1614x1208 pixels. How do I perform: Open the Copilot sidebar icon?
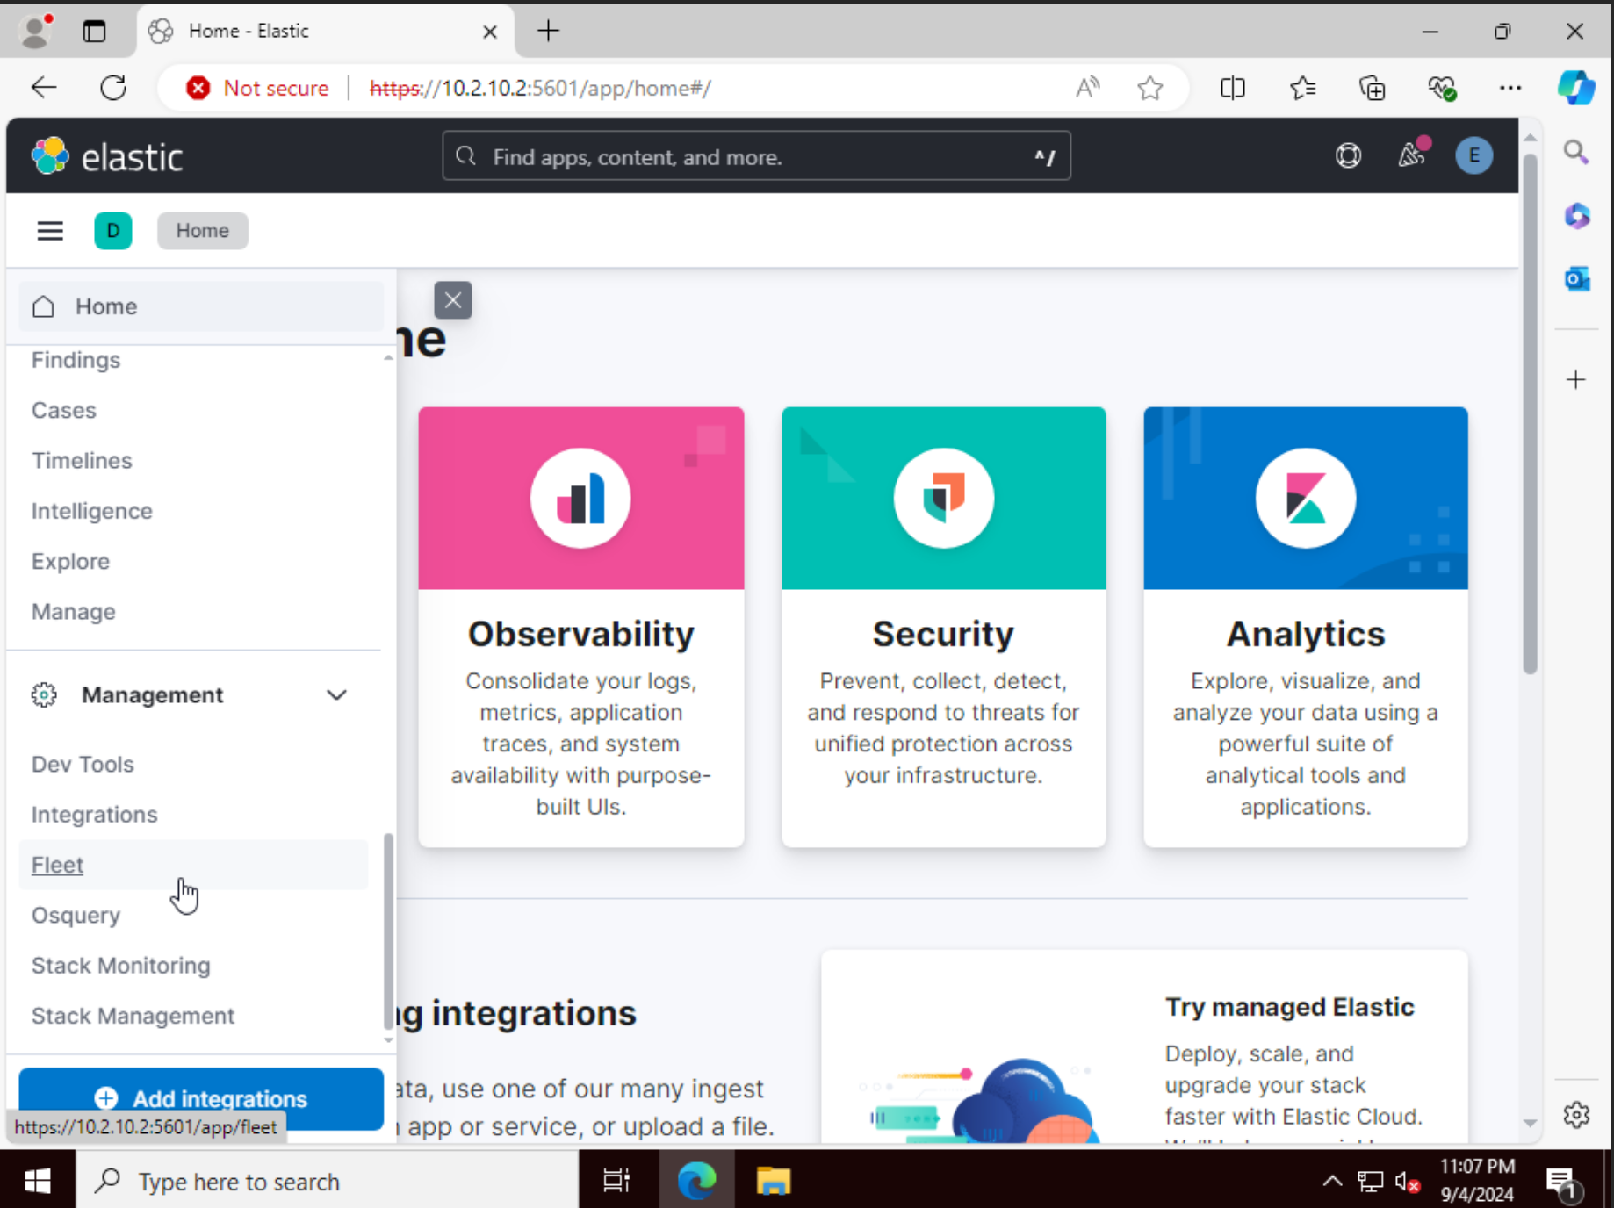[x=1576, y=88]
